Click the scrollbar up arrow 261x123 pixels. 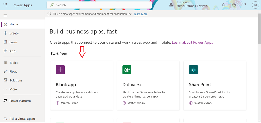tap(259, 12)
